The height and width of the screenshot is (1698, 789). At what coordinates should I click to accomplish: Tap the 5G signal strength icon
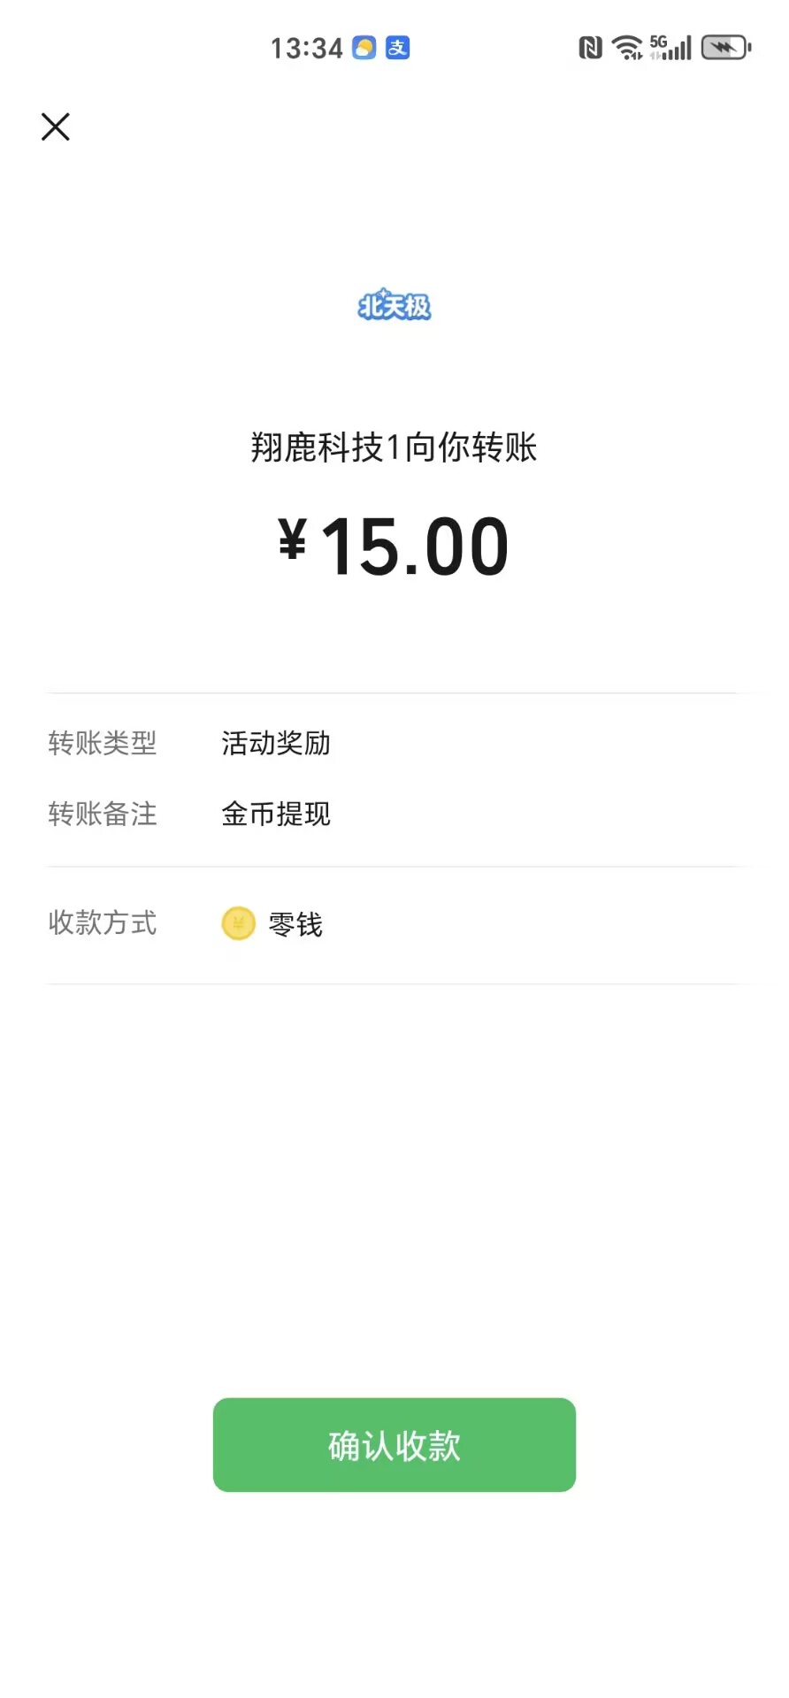[x=670, y=48]
